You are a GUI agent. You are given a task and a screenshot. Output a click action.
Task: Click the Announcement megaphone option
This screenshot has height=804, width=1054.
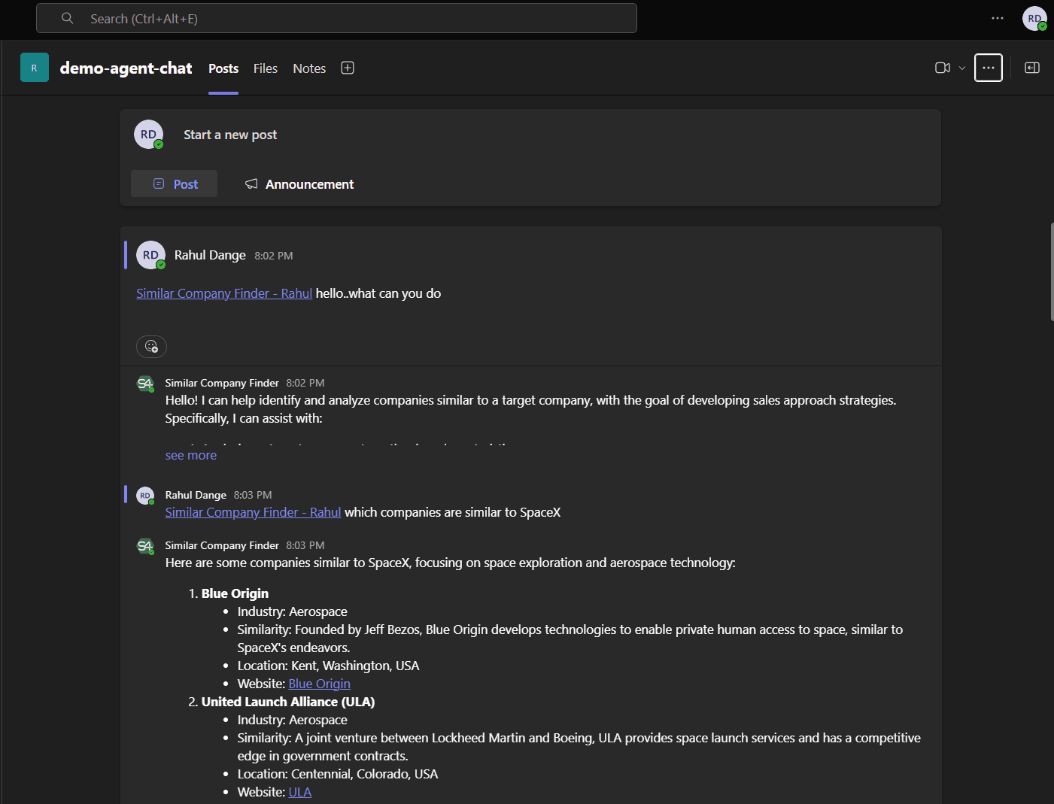pos(299,184)
